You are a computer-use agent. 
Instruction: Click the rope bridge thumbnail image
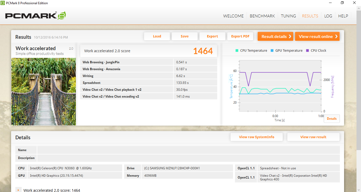[x=44, y=92]
